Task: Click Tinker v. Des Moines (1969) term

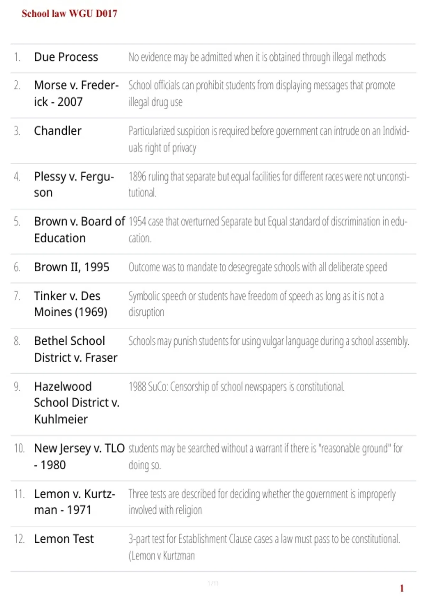Action: [x=71, y=304]
